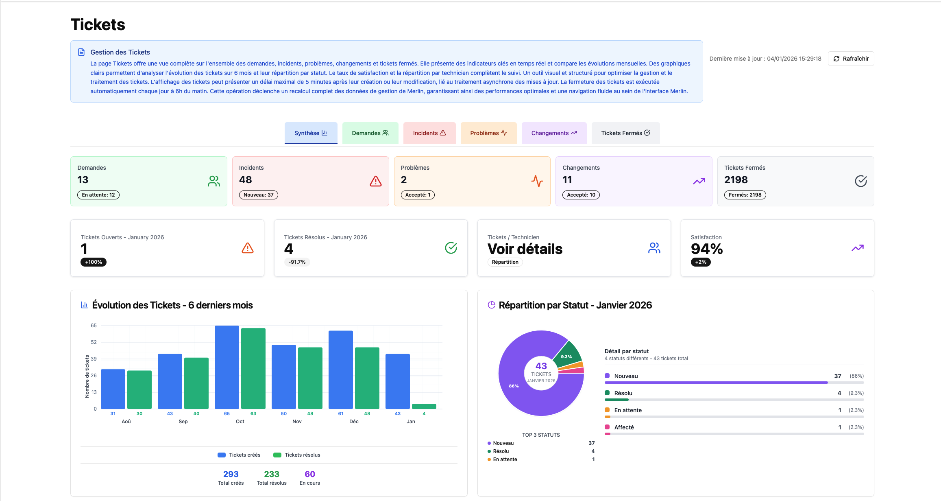Click the 86% purple donut segment
This screenshot has height=501, width=941.
coord(514,386)
